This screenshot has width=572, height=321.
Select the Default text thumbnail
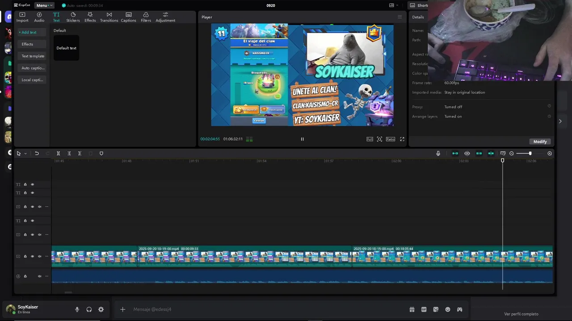[x=66, y=48]
